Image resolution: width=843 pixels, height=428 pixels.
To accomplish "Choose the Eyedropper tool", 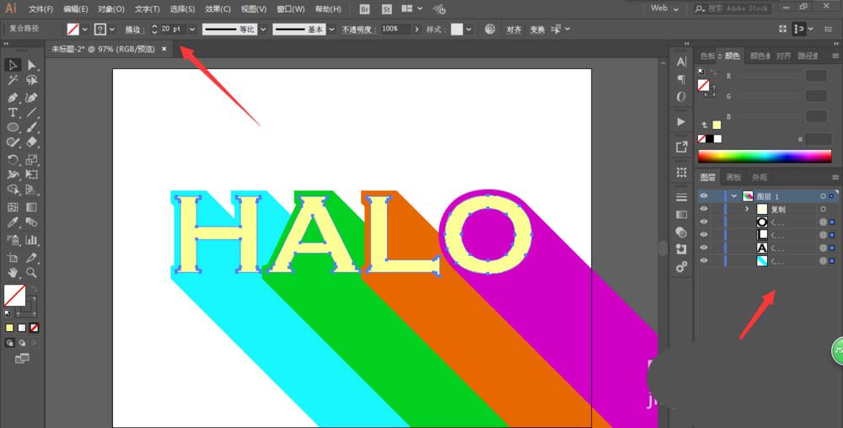I will pos(13,222).
